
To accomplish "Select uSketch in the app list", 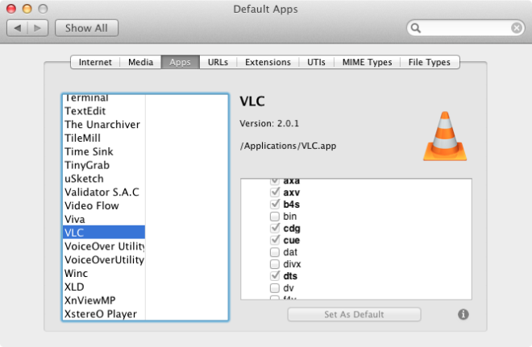I will [x=104, y=179].
